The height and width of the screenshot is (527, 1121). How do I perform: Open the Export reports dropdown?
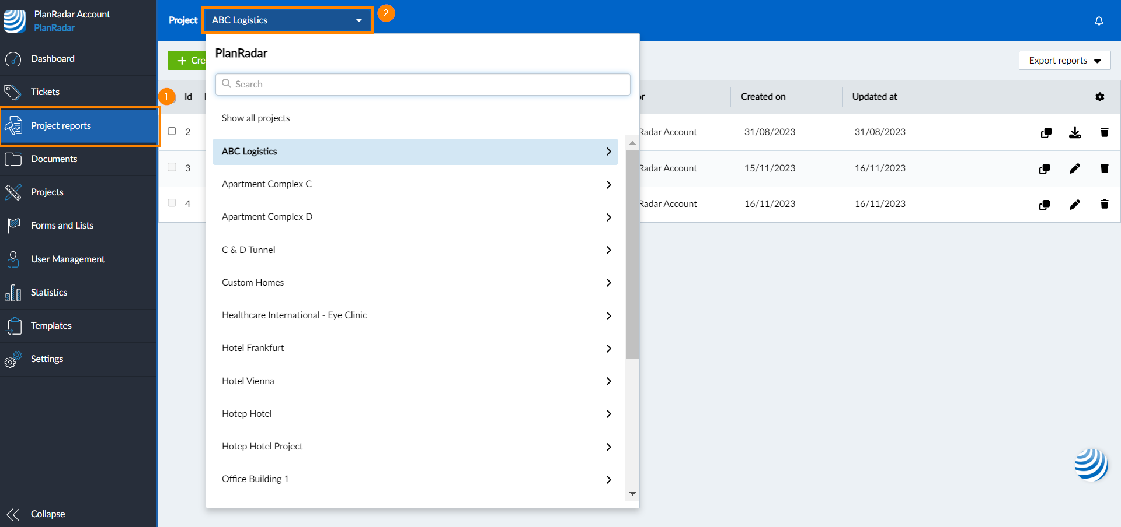coord(1064,60)
